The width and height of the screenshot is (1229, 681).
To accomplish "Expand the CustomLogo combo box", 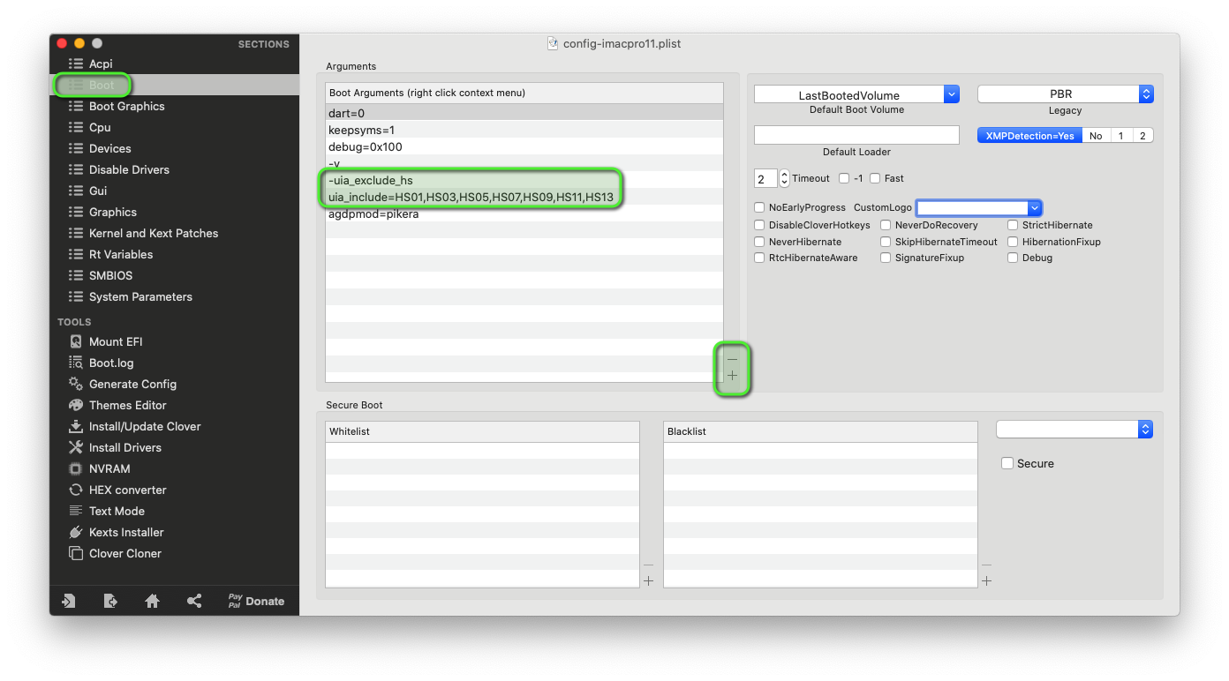I will pyautogui.click(x=1036, y=207).
